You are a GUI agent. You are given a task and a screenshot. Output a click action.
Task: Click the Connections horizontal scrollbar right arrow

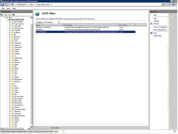coord(29,128)
